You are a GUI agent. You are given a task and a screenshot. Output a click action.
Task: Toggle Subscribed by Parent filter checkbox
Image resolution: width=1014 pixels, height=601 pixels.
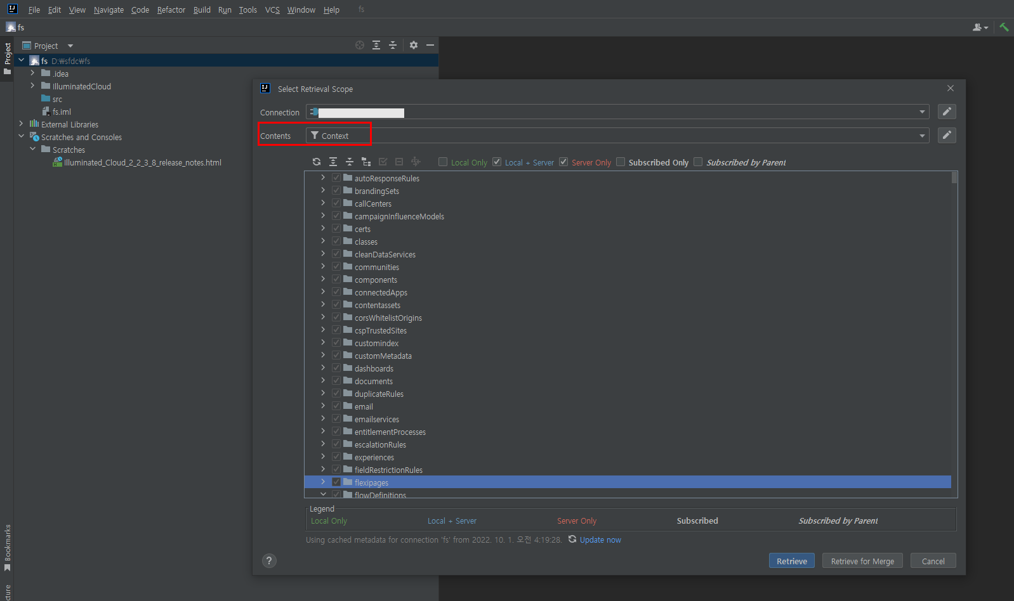click(x=698, y=162)
